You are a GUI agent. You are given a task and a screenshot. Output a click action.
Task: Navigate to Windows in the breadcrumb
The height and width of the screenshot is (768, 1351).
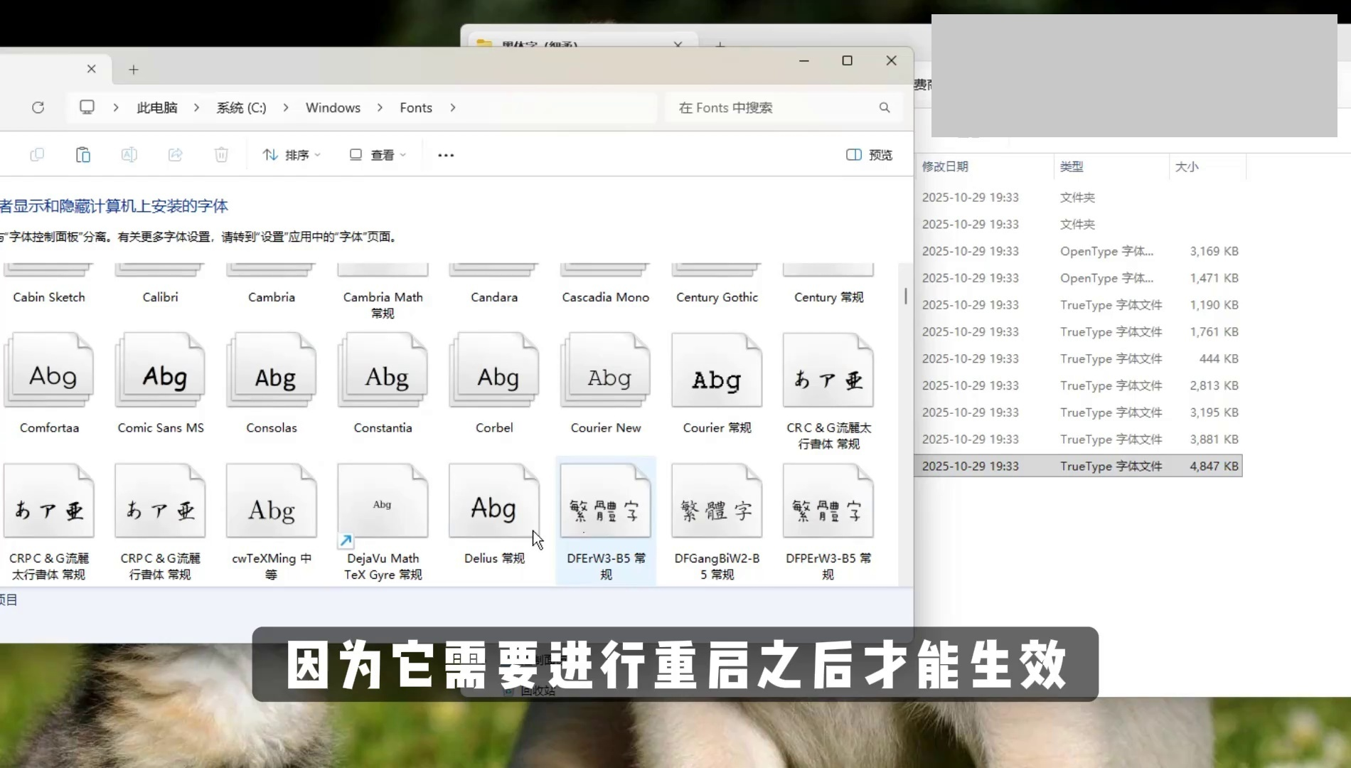pyautogui.click(x=333, y=107)
